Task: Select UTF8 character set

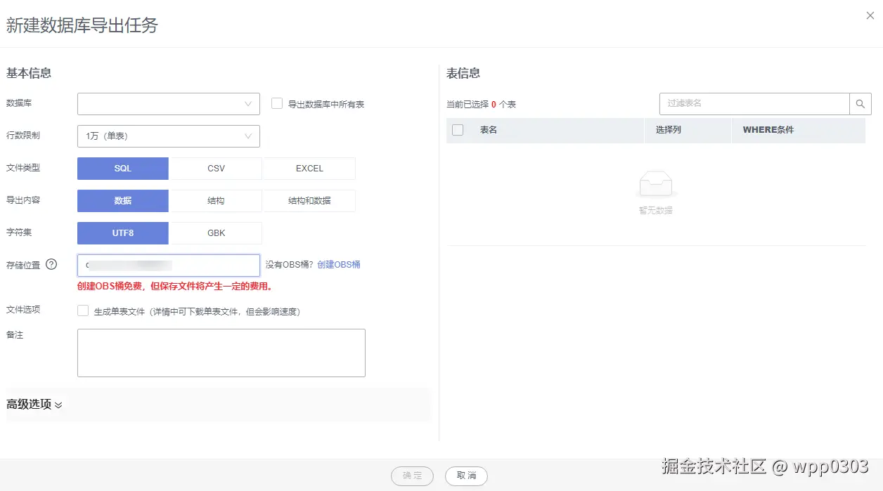Action: (123, 233)
